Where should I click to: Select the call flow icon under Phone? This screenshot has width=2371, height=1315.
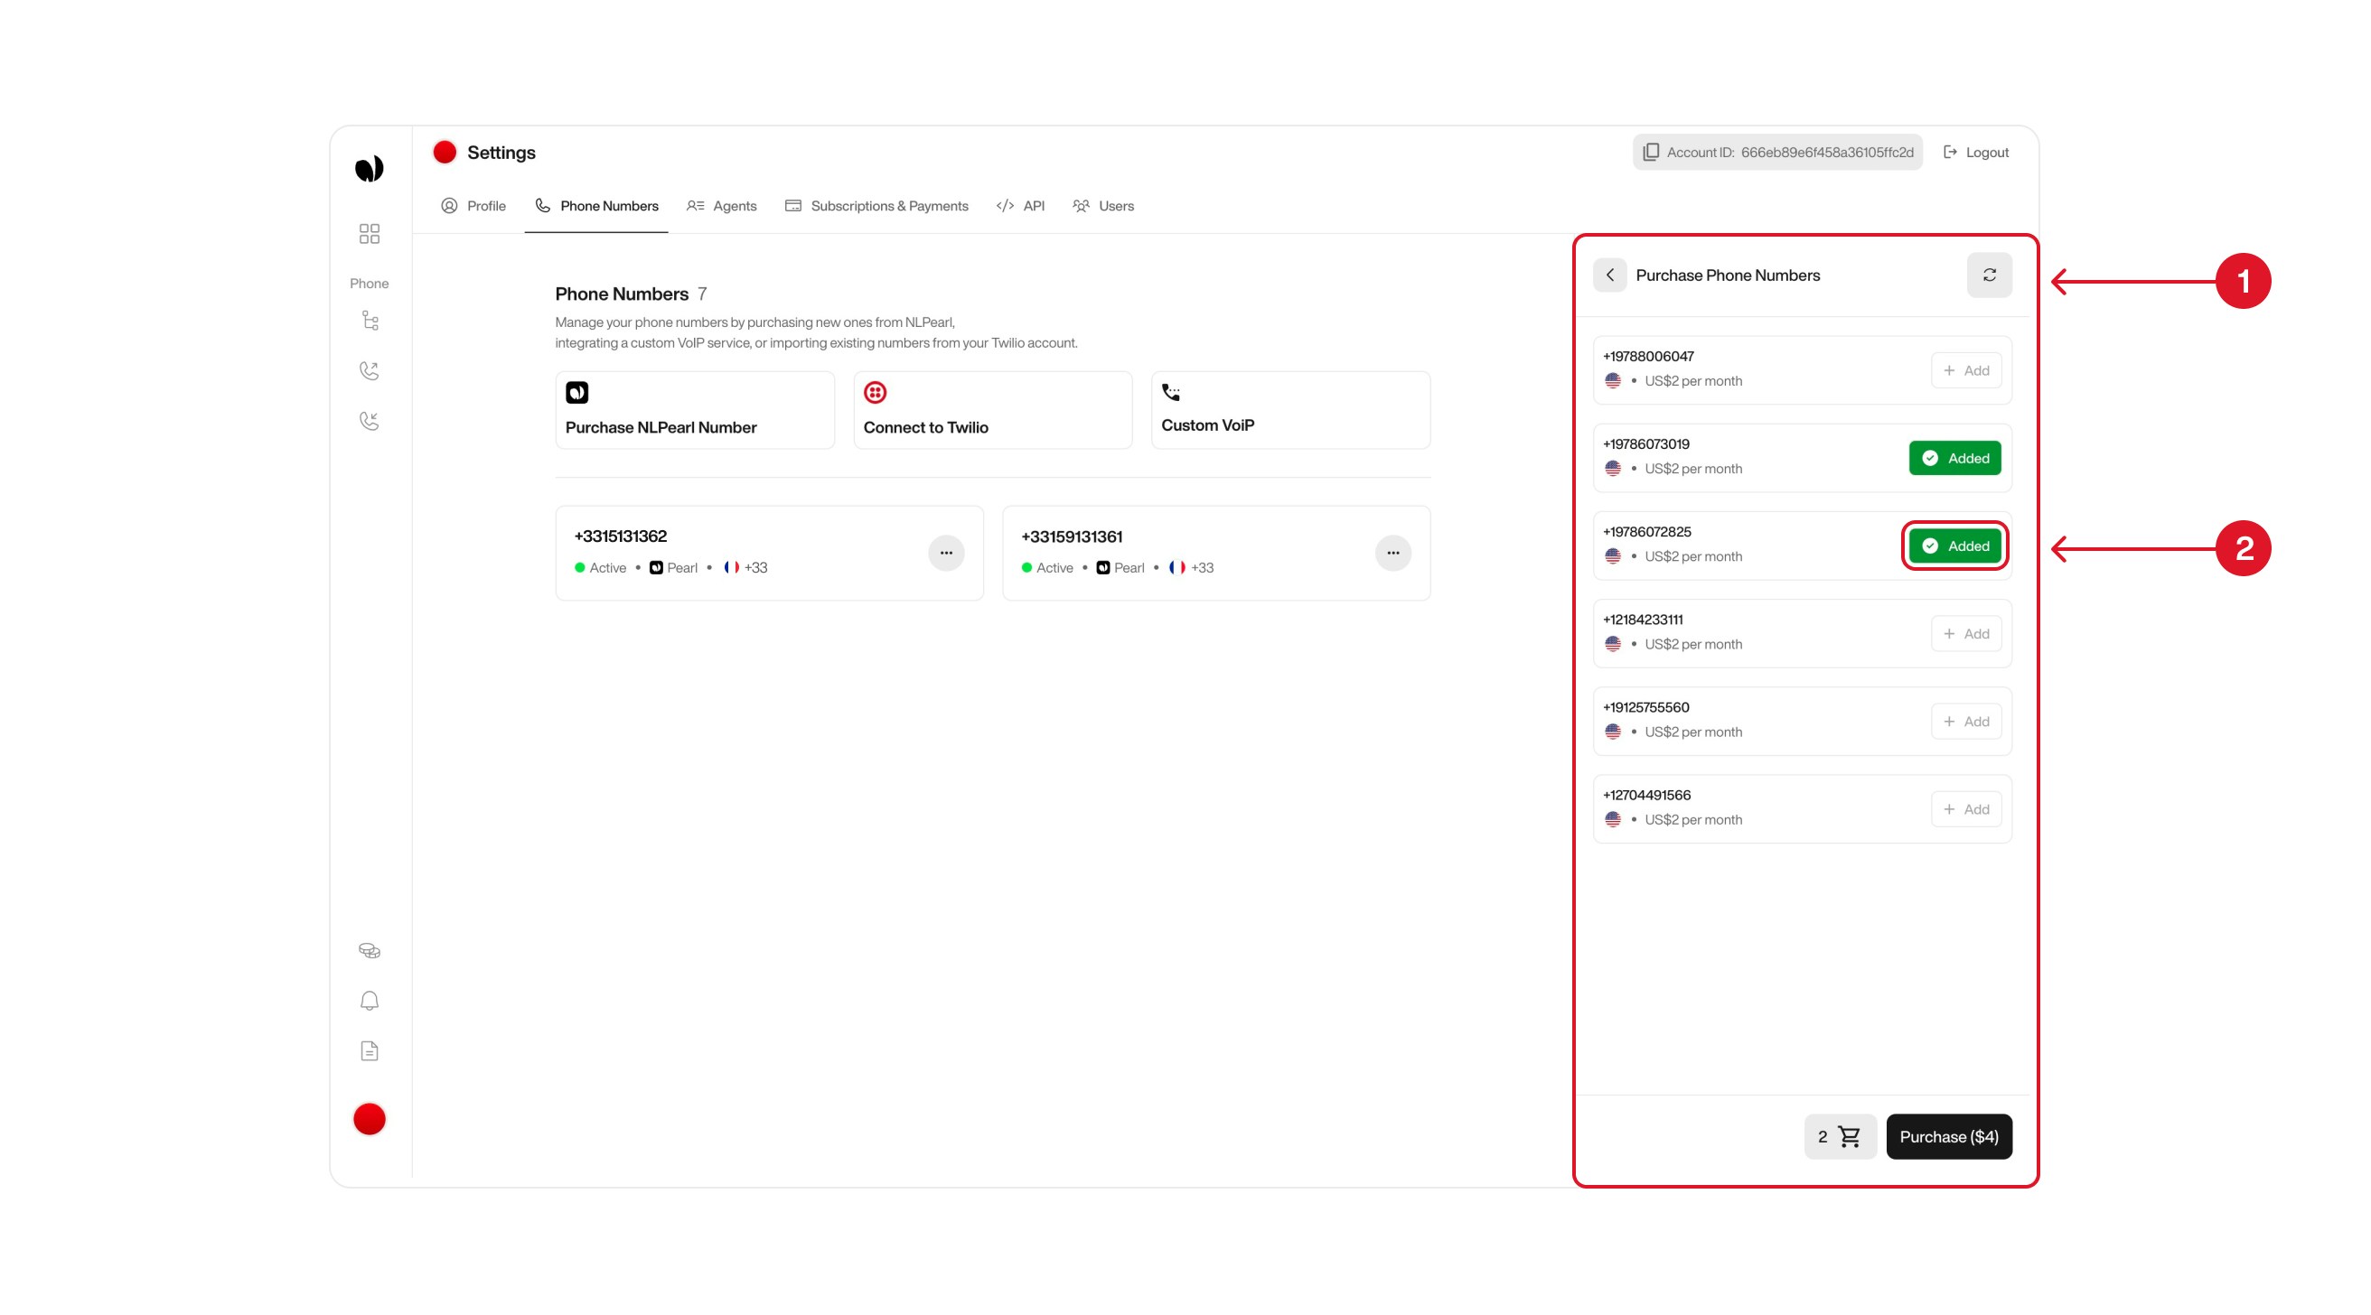[x=369, y=320]
